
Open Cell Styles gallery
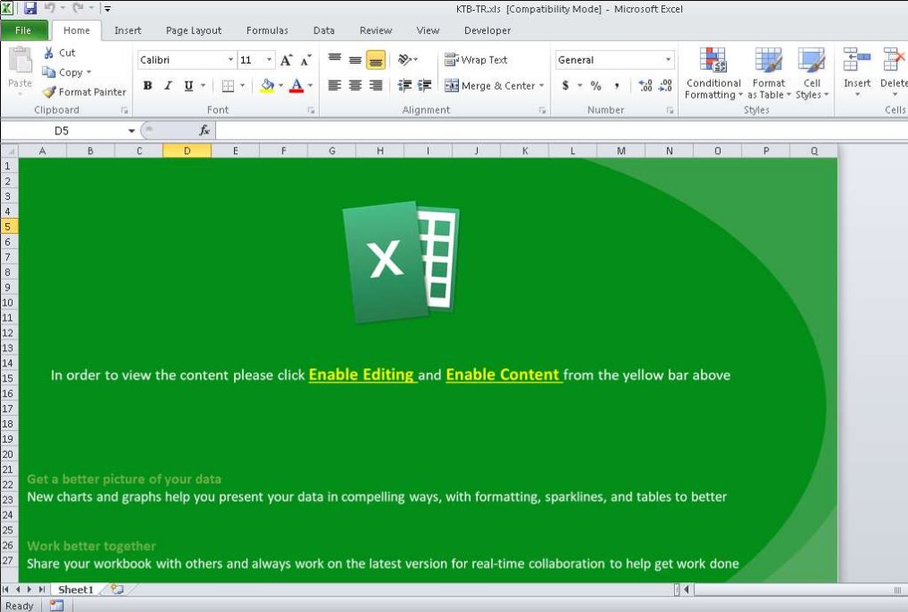812,73
